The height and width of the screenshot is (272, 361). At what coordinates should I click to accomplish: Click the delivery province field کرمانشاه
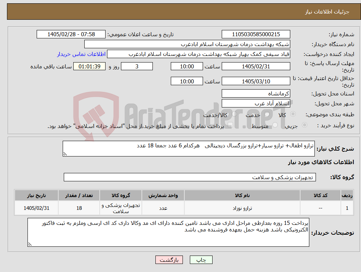256,94
